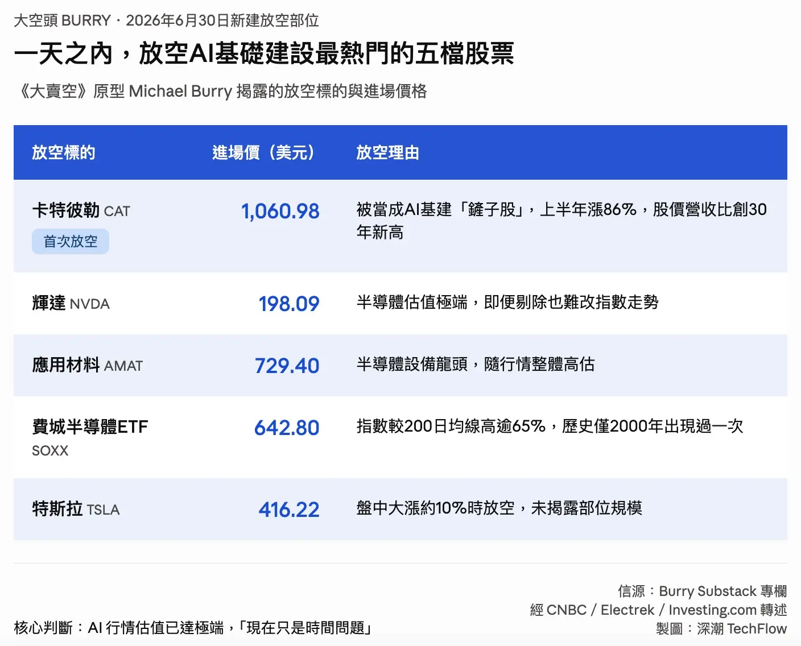Click the headline 一天之內，放空AI基礎建設最熱門的五檔股票
This screenshot has height=646, width=801.
[x=264, y=53]
